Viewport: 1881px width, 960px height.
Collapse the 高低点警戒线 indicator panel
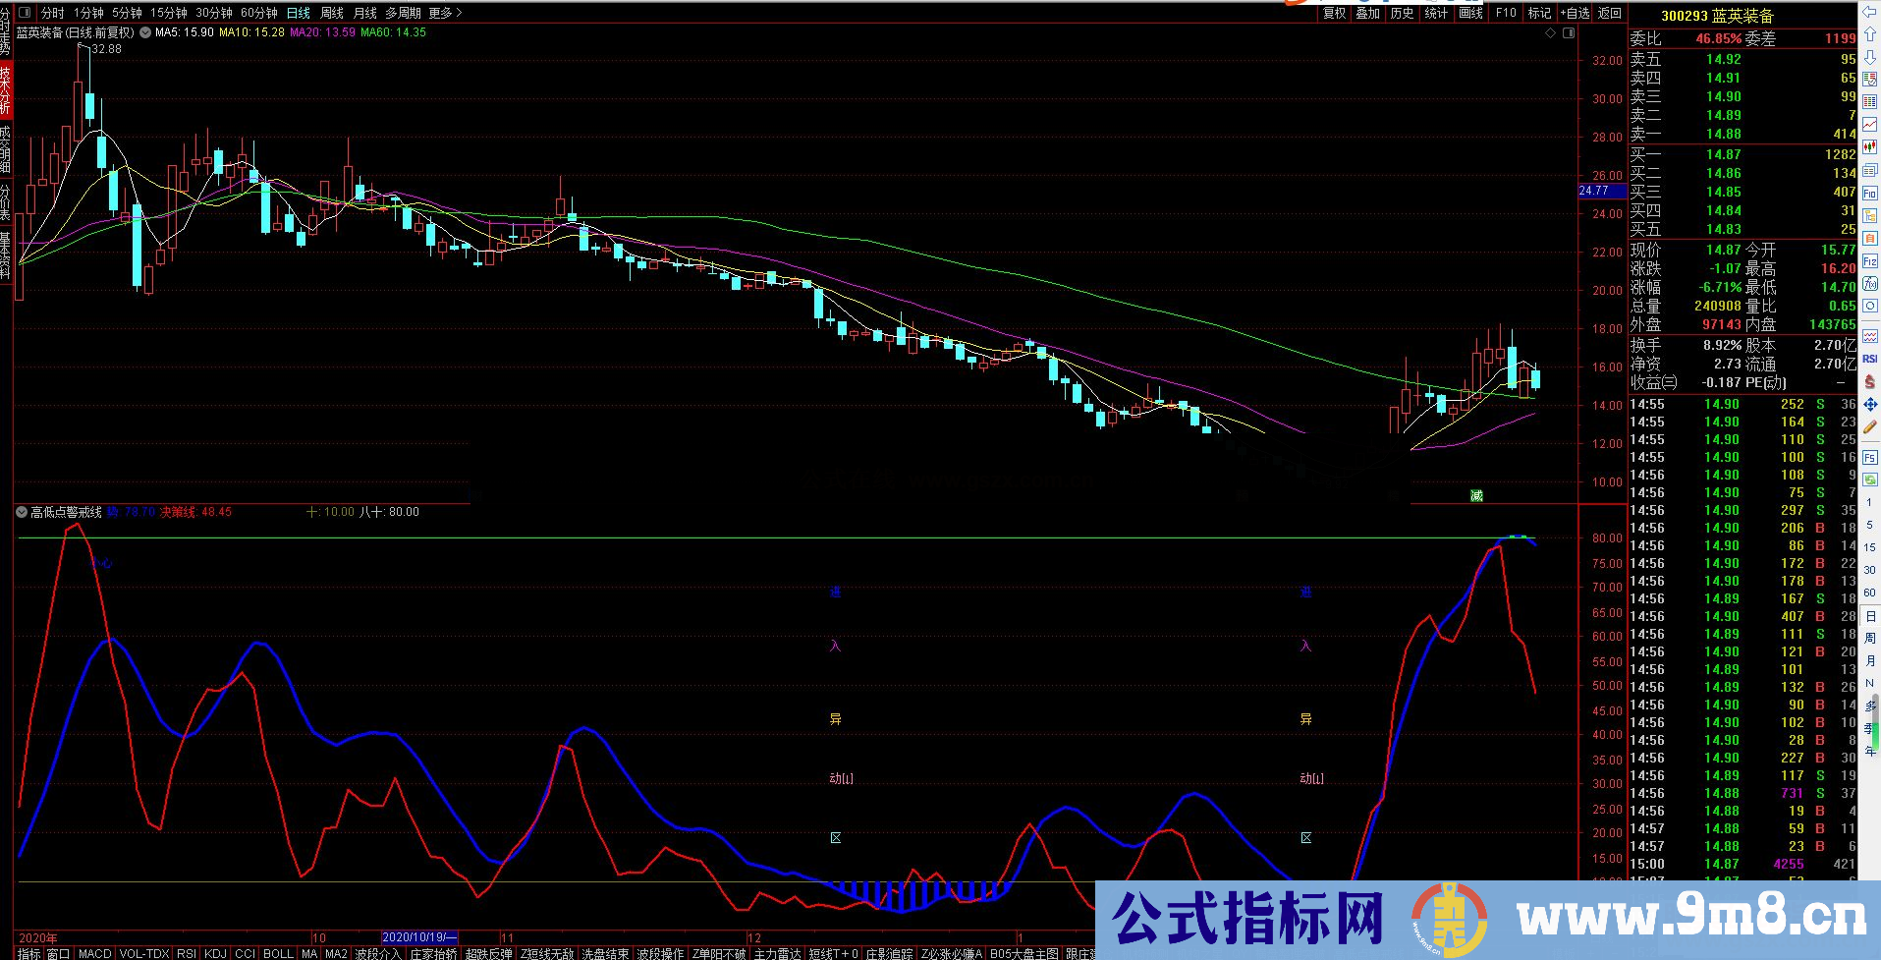point(20,512)
